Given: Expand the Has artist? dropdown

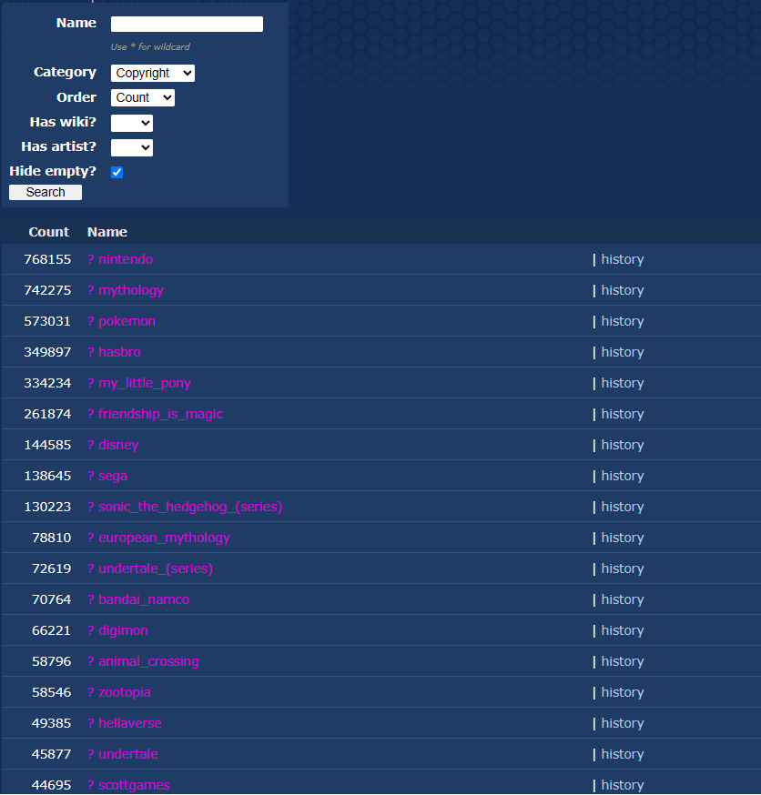Looking at the screenshot, I should [131, 147].
